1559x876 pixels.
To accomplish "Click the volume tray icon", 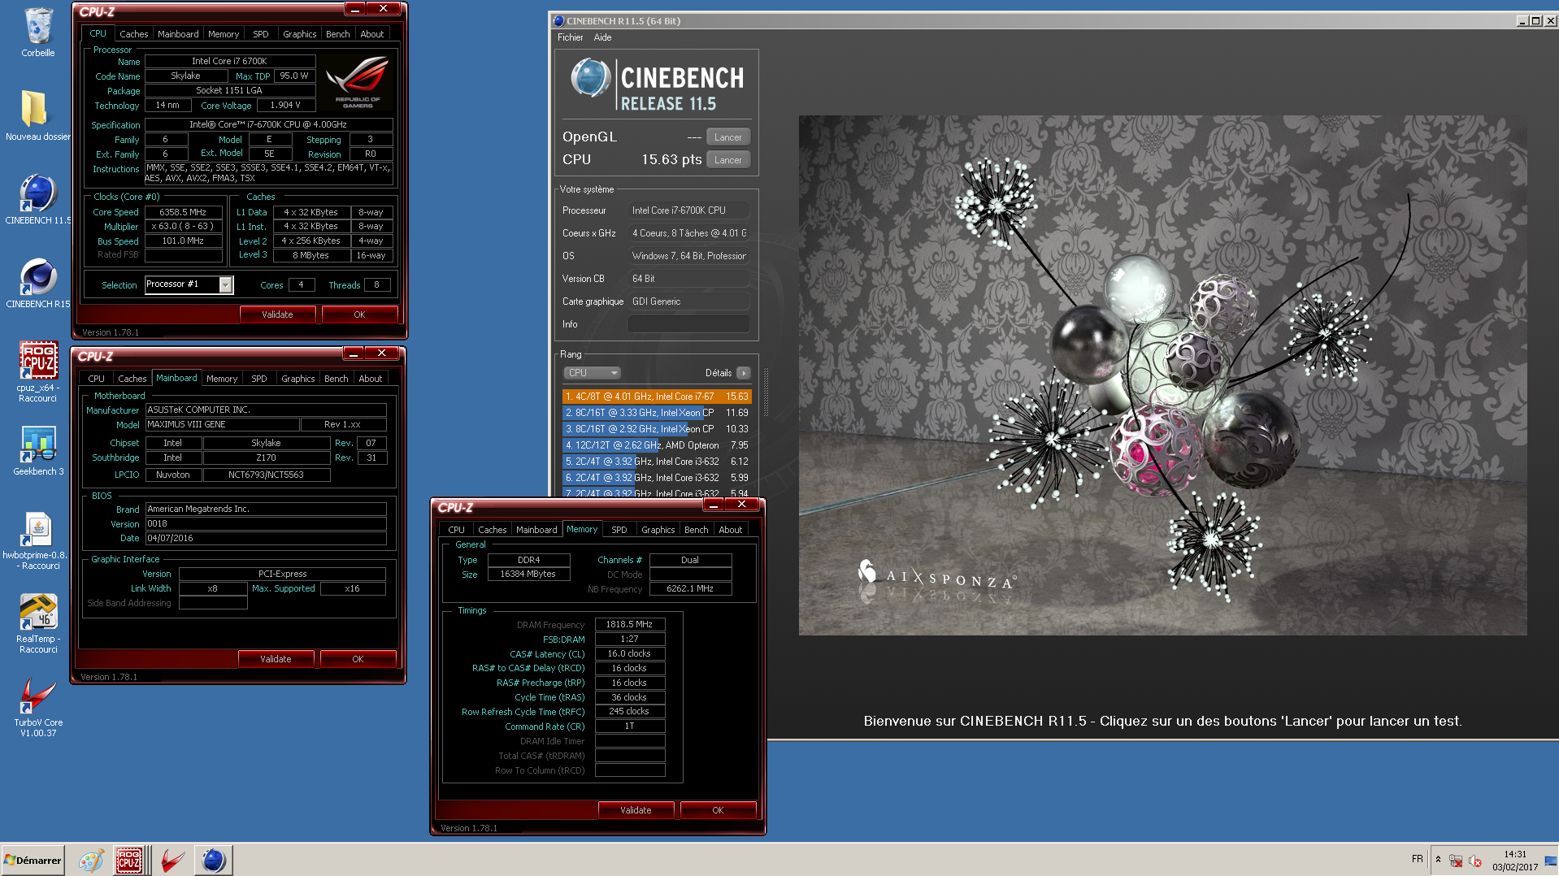I will tap(1475, 860).
